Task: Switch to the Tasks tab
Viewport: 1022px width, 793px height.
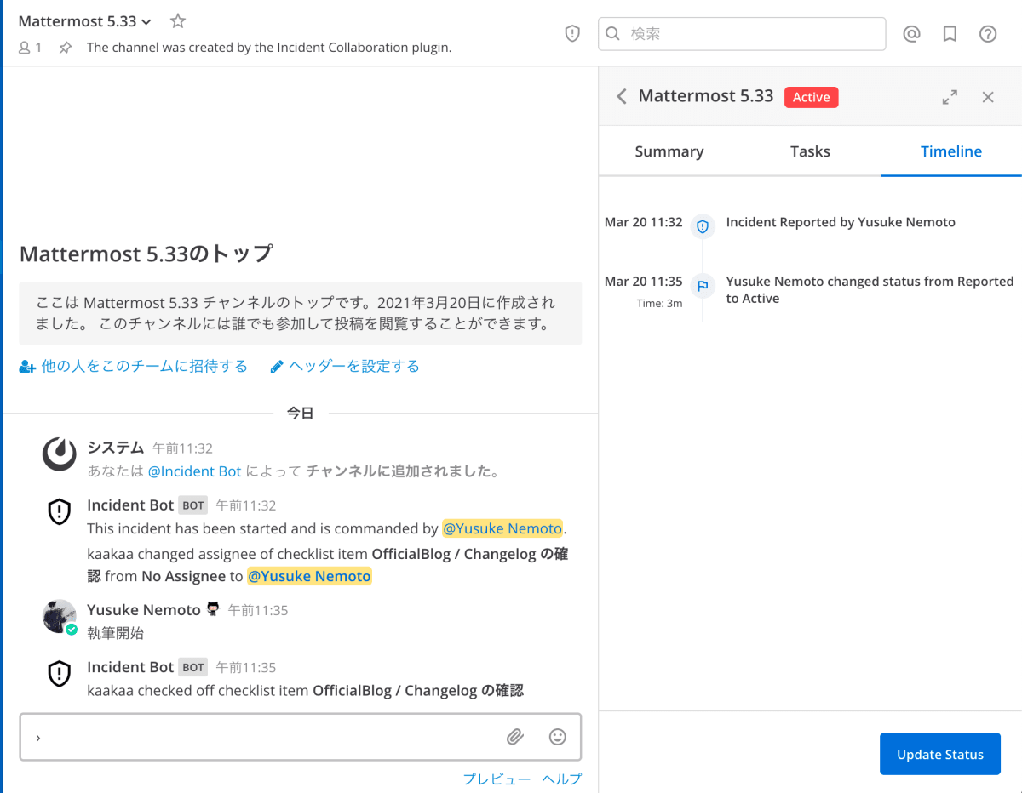Action: (x=810, y=151)
